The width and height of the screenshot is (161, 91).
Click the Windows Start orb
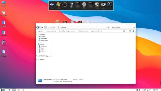click(3, 90)
